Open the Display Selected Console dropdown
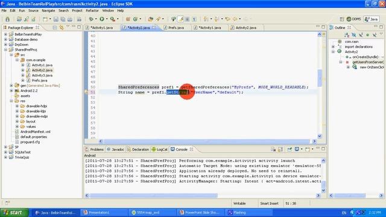This screenshot has height=217, width=386. [302, 149]
